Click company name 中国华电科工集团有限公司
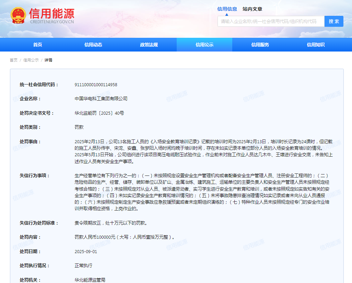Image resolution: width=352 pixels, height=283 pixels. point(101,99)
